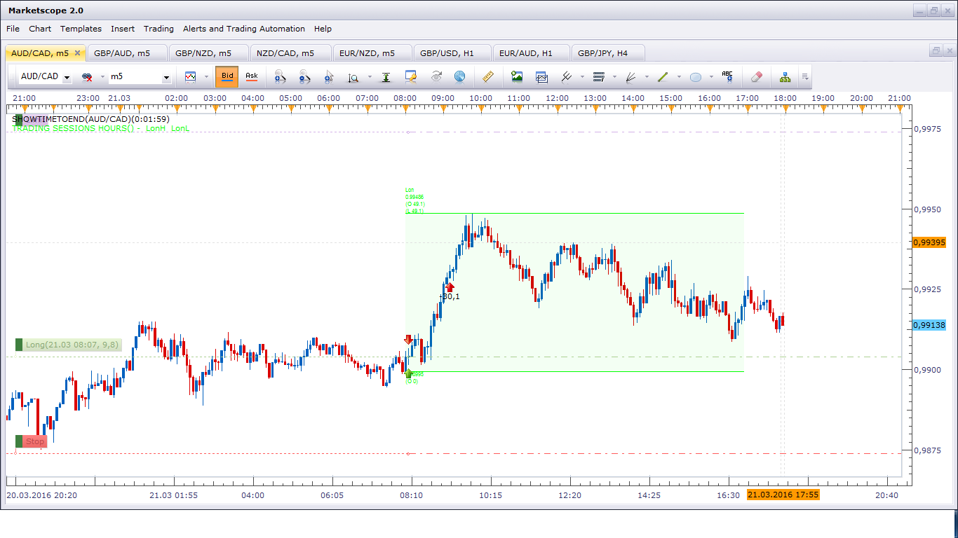Open the Trading menu
958x538 pixels.
(x=158, y=29)
